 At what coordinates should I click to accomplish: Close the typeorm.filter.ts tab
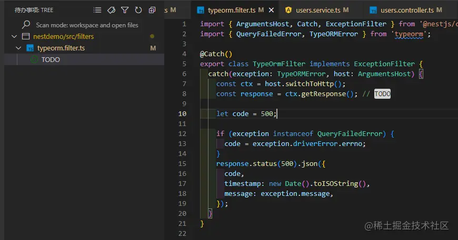(x=271, y=10)
